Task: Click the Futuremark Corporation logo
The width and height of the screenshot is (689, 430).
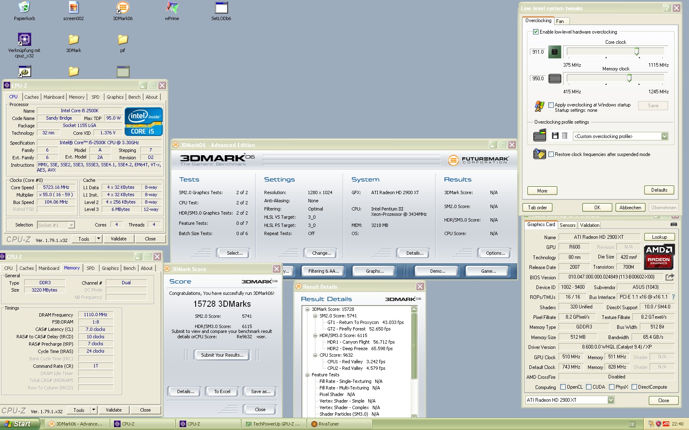Action: point(478,160)
